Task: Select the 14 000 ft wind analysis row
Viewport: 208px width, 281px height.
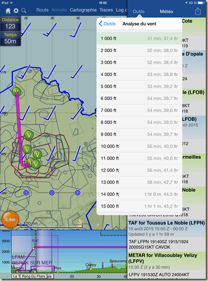Action: click(x=139, y=194)
